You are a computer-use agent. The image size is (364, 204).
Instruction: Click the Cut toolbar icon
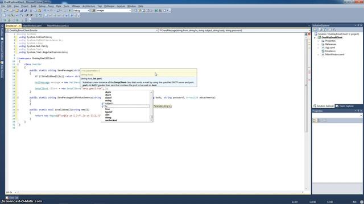(31, 11)
